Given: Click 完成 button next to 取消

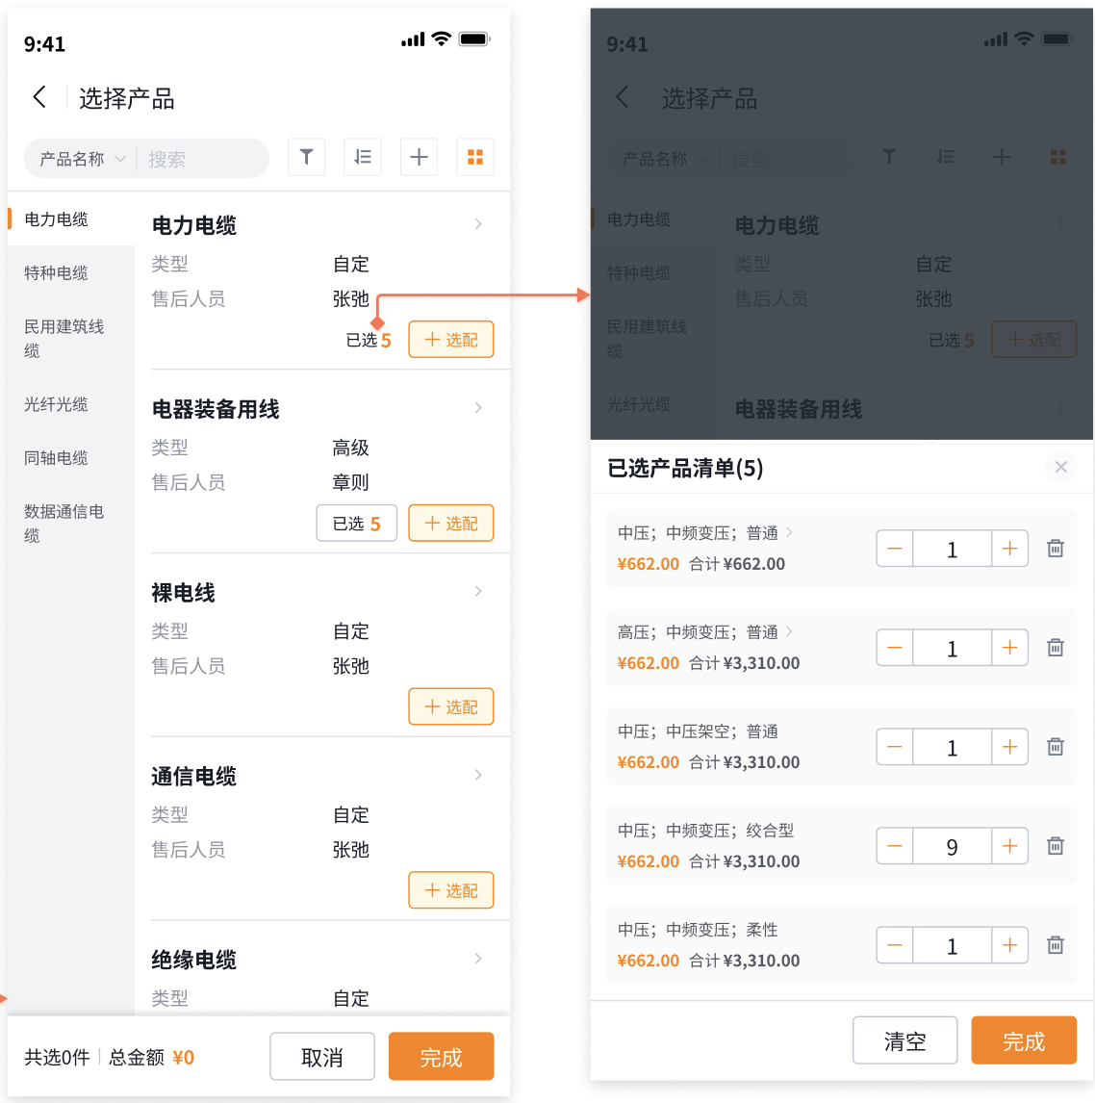Looking at the screenshot, I should point(441,1057).
